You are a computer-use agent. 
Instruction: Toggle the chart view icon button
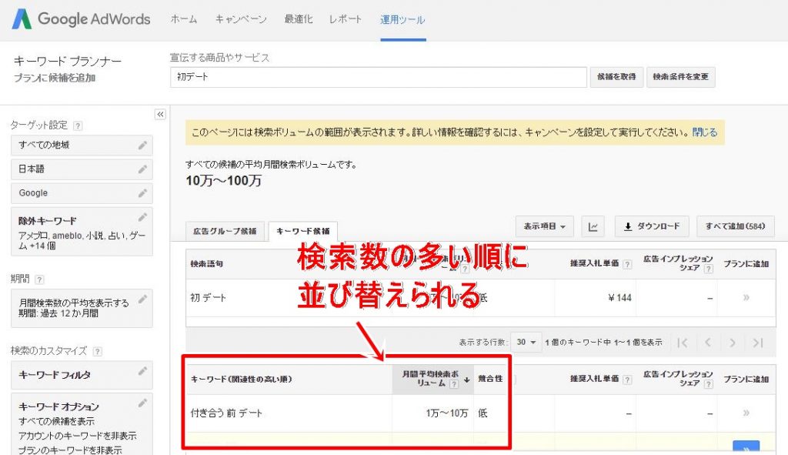[593, 227]
